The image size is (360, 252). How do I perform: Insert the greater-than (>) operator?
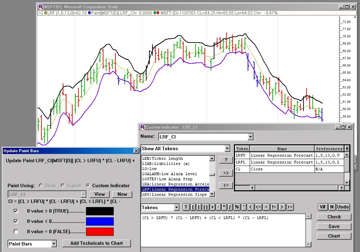[282, 207]
